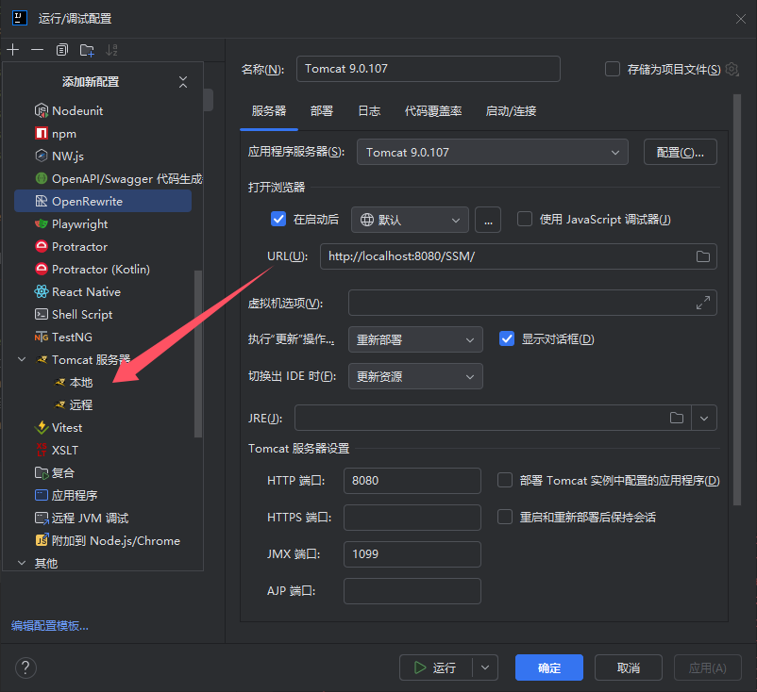Select the npm configuration type
Screen dimensions: 757x692
103,134
